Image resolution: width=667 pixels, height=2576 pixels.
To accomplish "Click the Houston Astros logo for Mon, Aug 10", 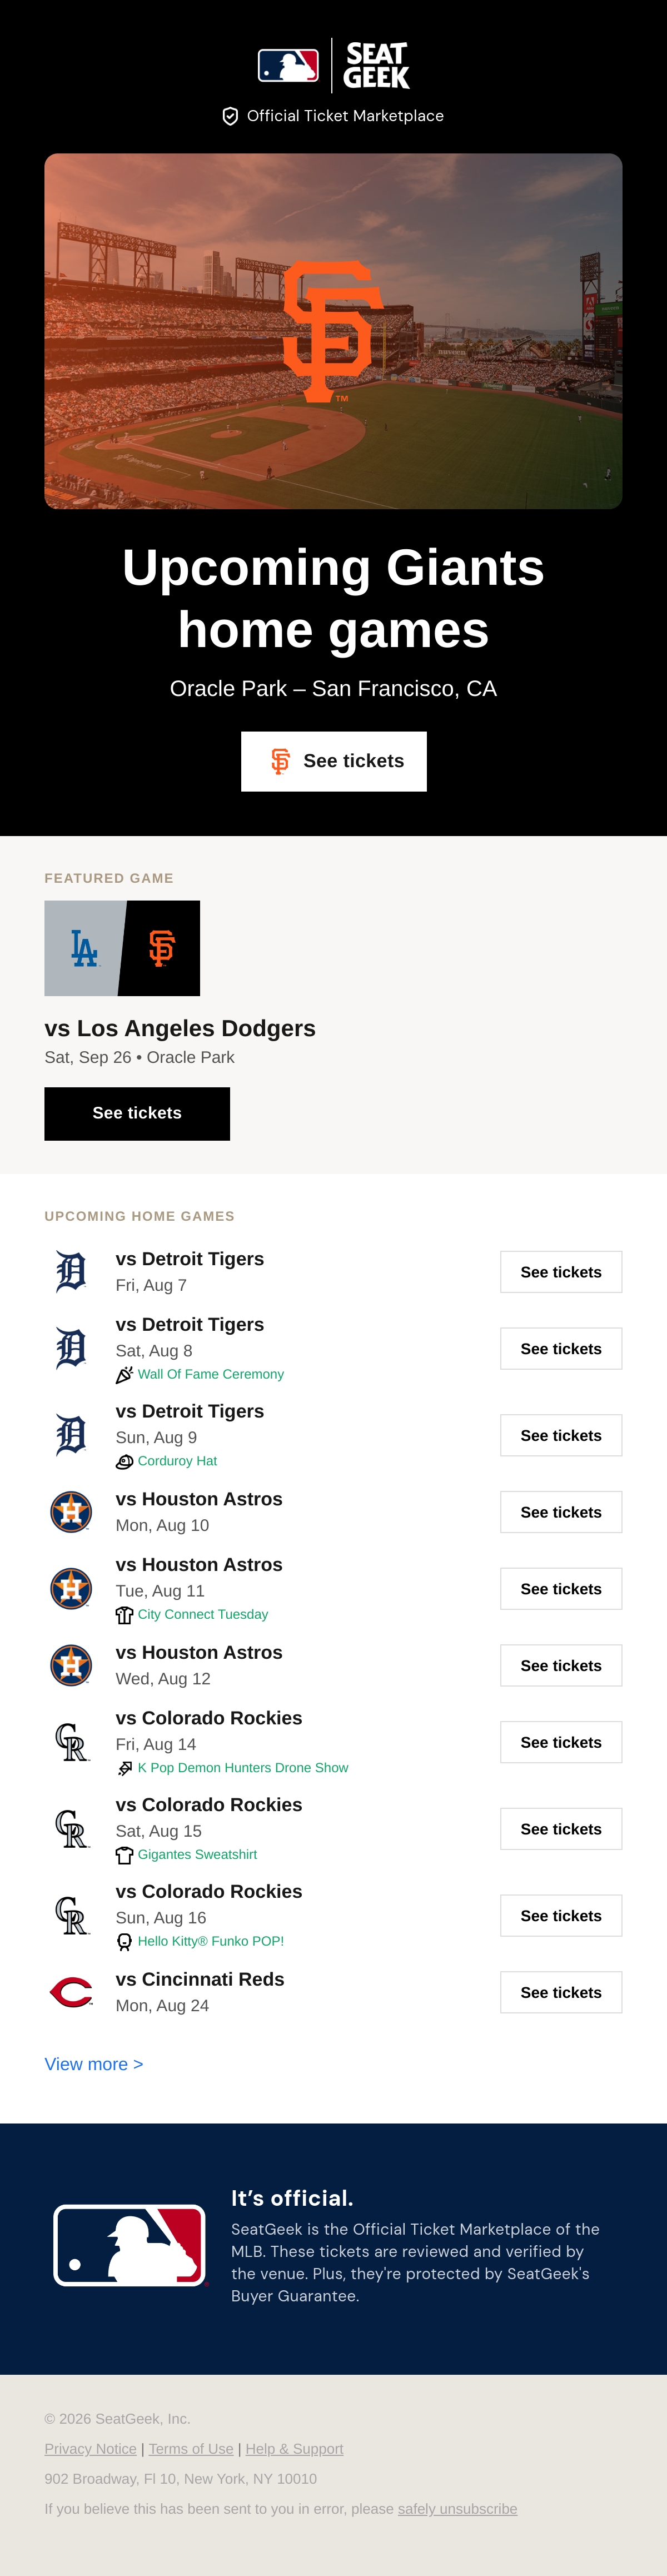I will tap(71, 1512).
